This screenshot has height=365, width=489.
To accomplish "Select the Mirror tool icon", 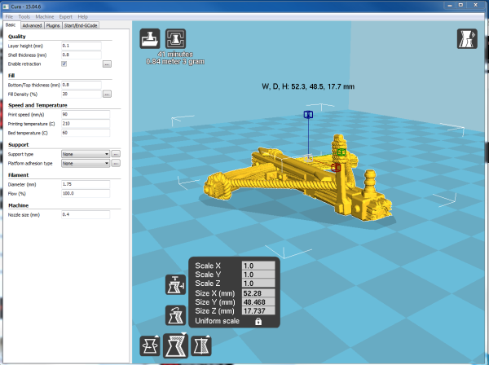I will 200,345.
